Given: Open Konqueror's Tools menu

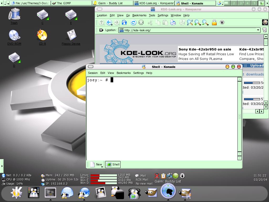Looking at the screenshot, I should click(152, 15).
